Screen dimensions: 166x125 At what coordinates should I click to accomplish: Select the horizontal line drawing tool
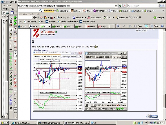[11, 50]
